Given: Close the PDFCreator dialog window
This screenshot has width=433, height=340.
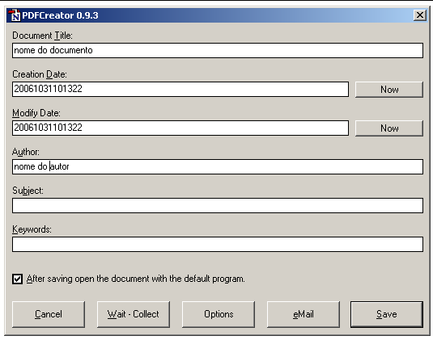Looking at the screenshot, I should pos(419,15).
